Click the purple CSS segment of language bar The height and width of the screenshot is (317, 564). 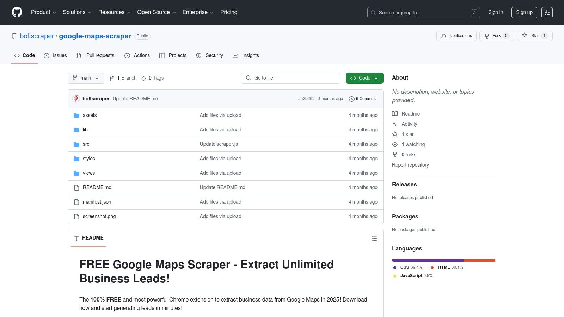[428, 260]
